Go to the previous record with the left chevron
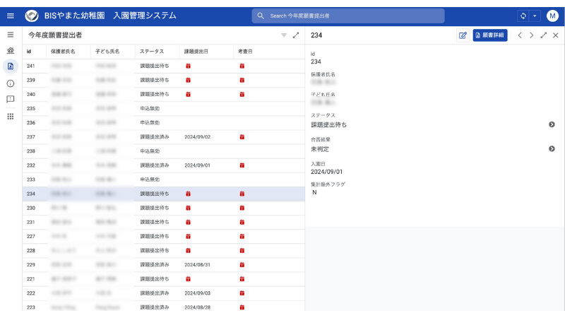 [520, 35]
